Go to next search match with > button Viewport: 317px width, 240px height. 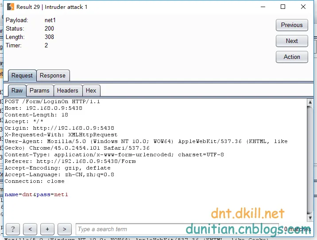pos(65,229)
